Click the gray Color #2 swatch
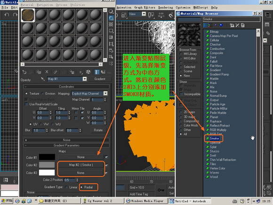The height and width of the screenshot is (205, 273). click(x=47, y=165)
